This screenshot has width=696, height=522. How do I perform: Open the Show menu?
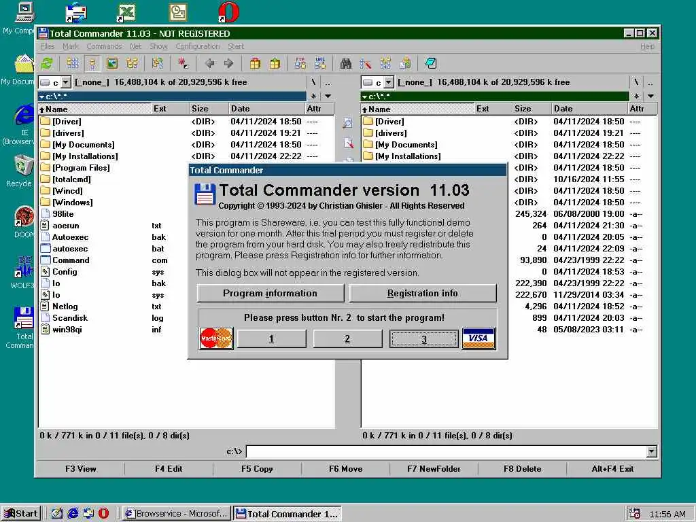(x=158, y=46)
